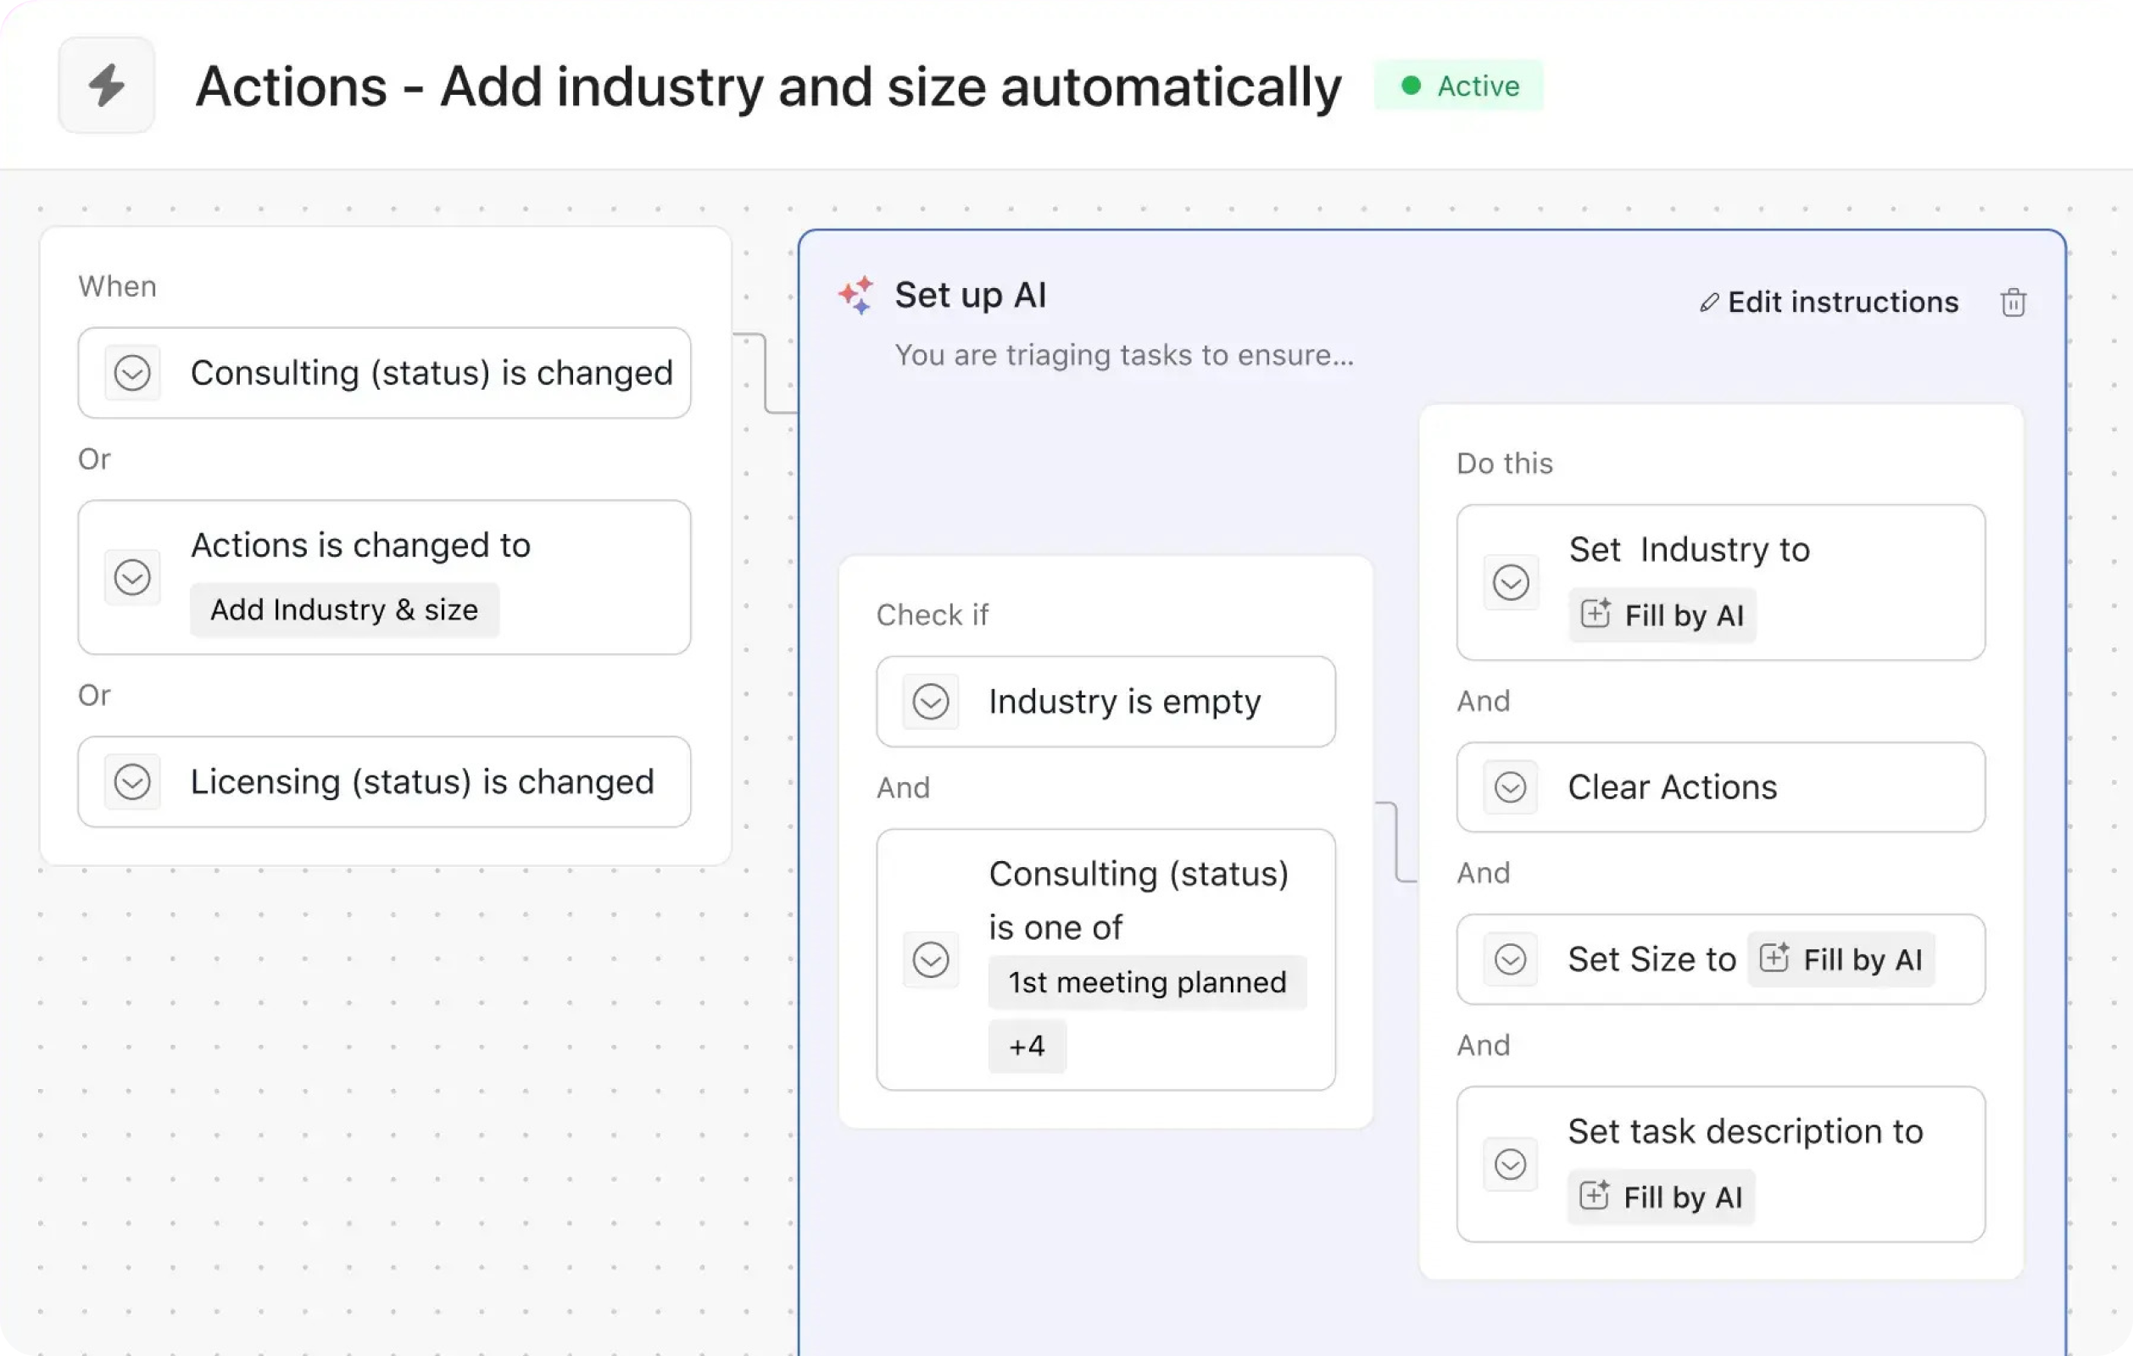
Task: Click the You are triaging tasks instruction preview
Action: click(x=1124, y=355)
